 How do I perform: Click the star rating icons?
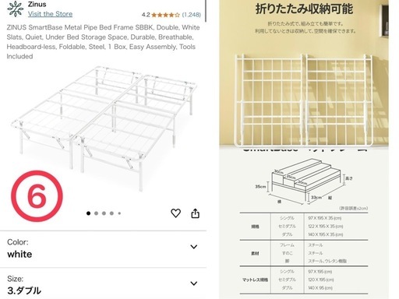click(165, 15)
